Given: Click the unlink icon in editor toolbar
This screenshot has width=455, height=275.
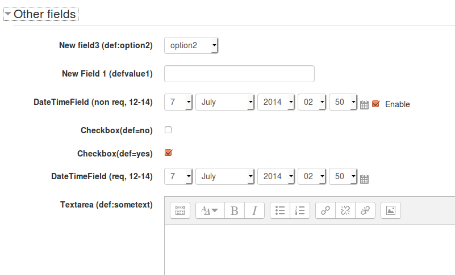Looking at the screenshot, I should pos(345,210).
